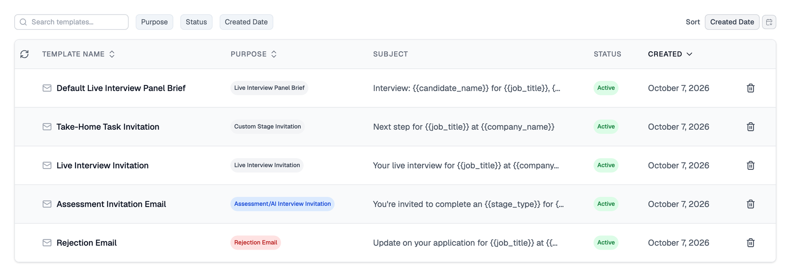Sort by Purpose column header
This screenshot has height=276, width=790.
pos(254,54)
